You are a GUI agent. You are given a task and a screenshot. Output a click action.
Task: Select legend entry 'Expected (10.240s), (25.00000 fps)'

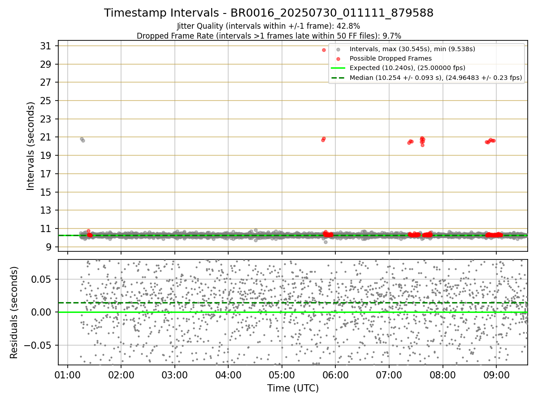tap(408, 68)
